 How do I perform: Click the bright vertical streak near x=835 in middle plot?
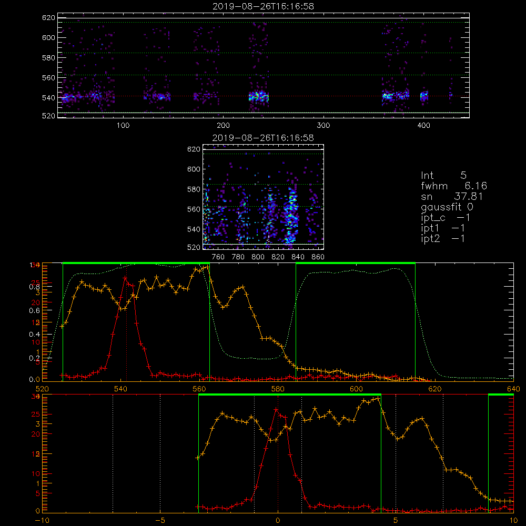(x=290, y=216)
